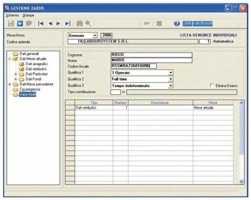
Task: Click the Dati Mese attuale checked folder icon
Action: (x=15, y=59)
